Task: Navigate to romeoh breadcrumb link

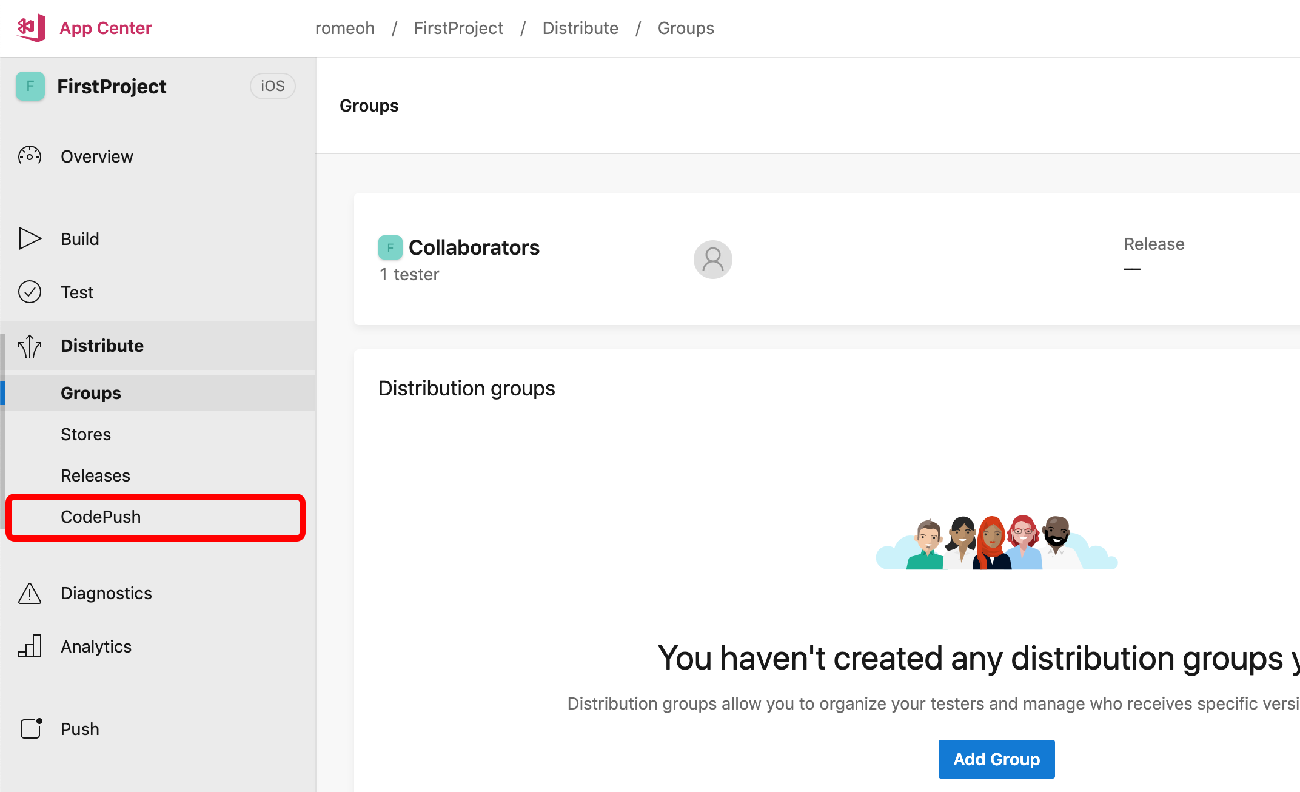Action: pos(344,28)
